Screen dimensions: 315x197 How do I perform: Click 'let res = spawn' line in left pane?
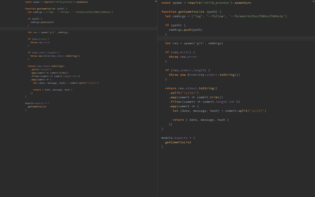[x=48, y=32]
